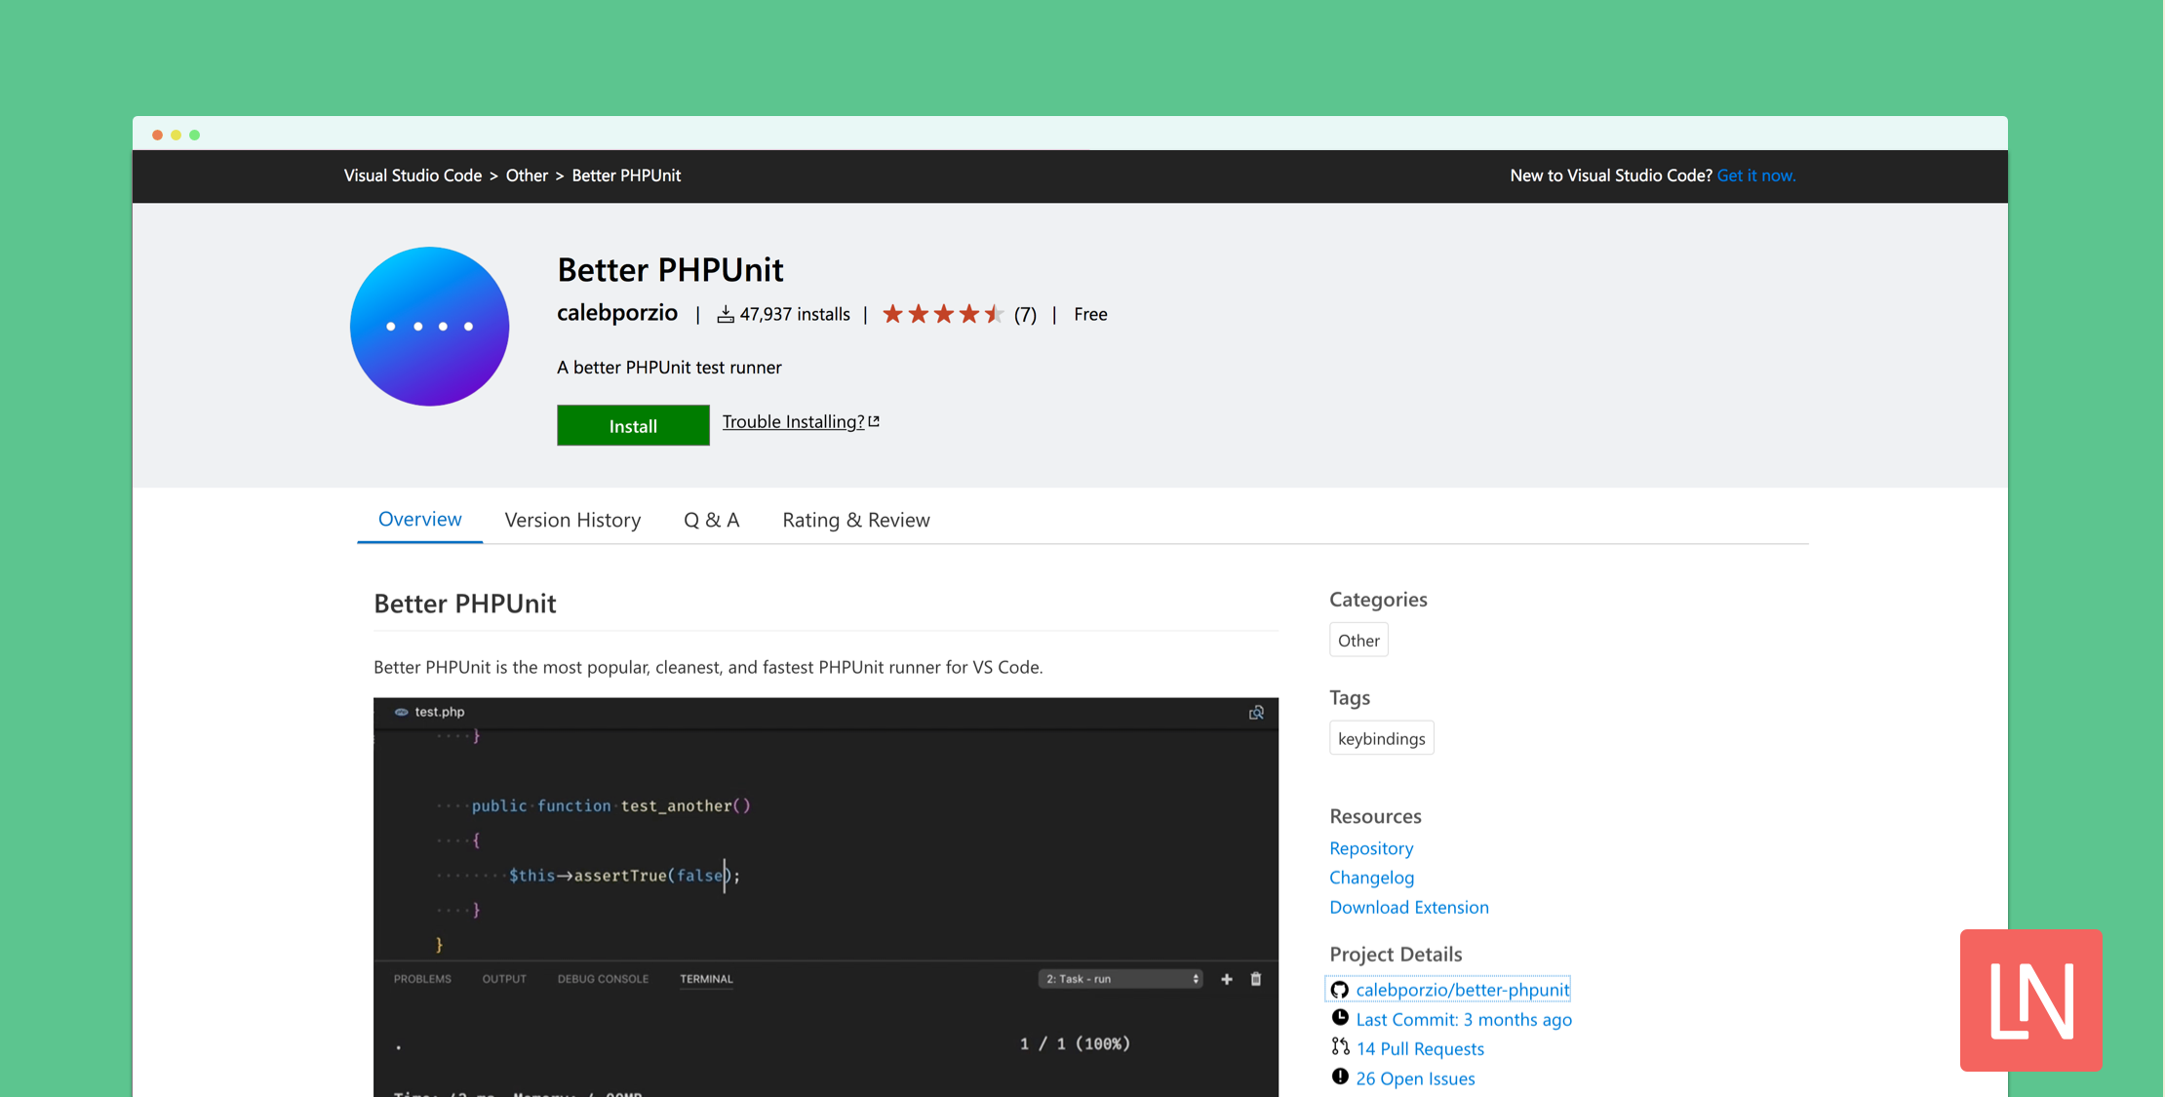Open the Trouble Installing? link
2165x1097 pixels.
(x=793, y=421)
